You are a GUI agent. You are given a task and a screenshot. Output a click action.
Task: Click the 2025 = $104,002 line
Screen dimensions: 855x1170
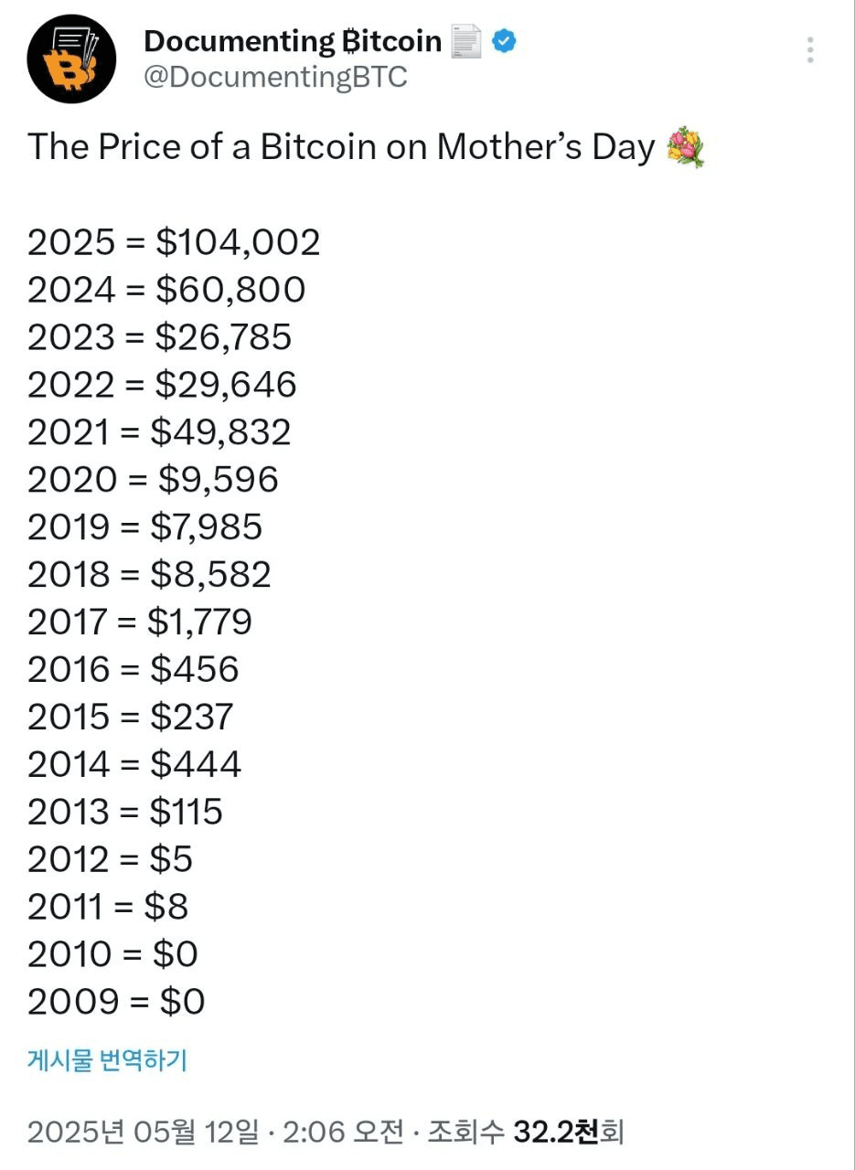(174, 242)
